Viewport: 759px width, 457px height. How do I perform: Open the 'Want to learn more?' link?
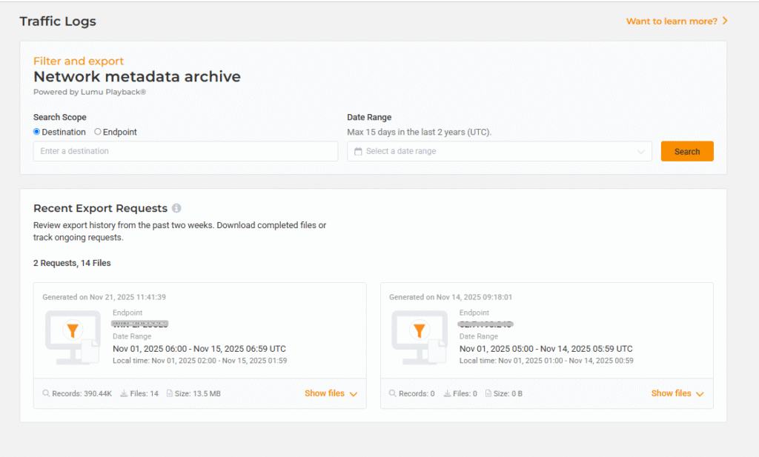pyautogui.click(x=677, y=21)
